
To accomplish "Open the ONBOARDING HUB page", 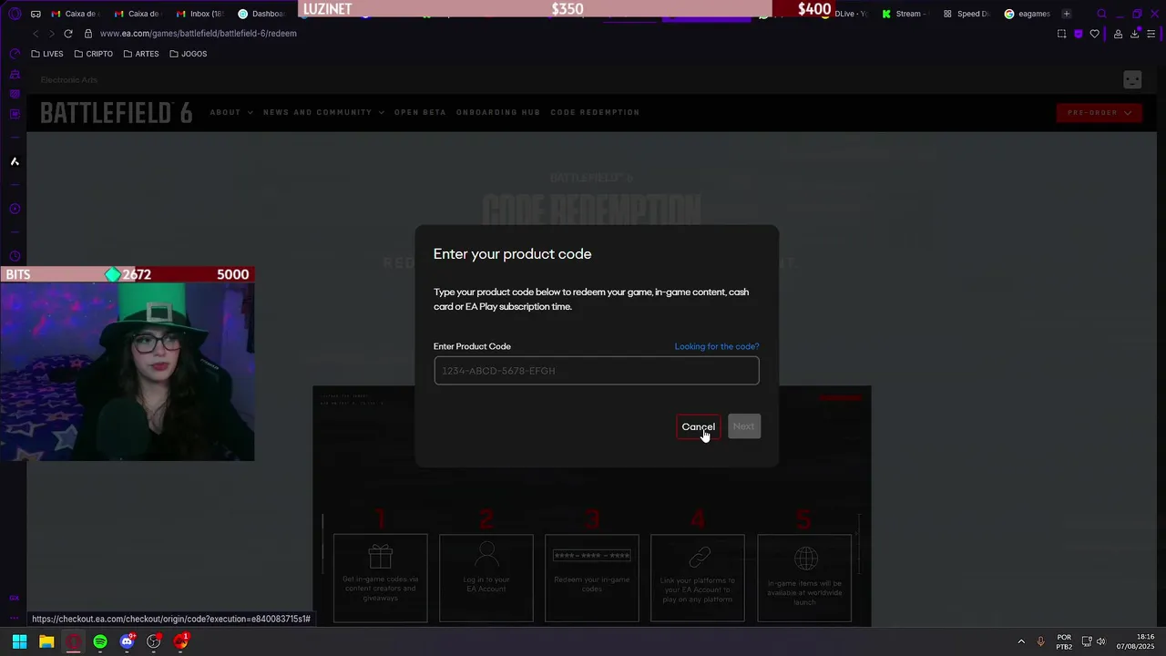I will tap(498, 112).
